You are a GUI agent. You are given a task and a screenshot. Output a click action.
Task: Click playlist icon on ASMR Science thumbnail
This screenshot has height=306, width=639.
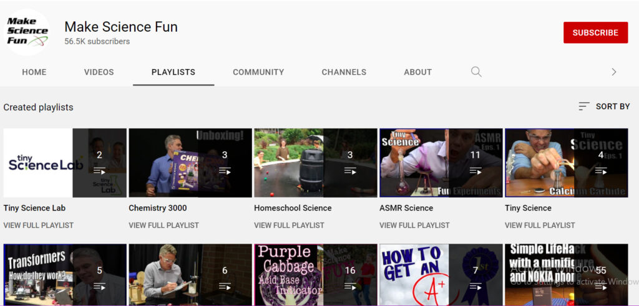pyautogui.click(x=476, y=171)
